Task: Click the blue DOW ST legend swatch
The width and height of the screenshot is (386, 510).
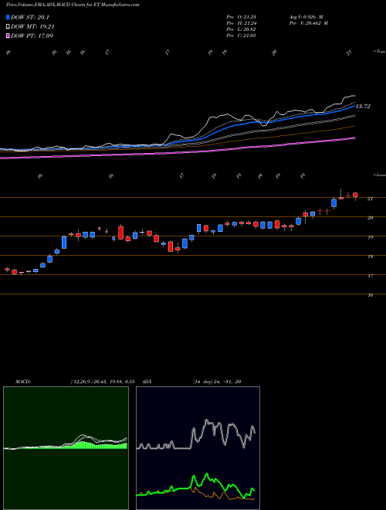Action: (x=8, y=18)
